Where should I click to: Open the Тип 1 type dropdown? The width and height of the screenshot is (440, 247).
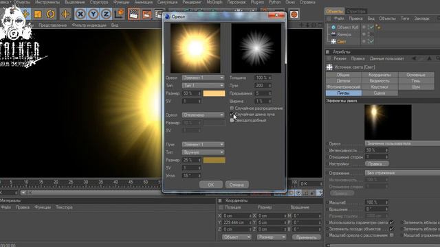(x=203, y=85)
